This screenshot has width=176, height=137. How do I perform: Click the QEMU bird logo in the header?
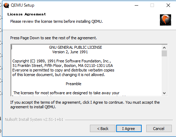coord(166,20)
